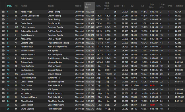Open driver name Cacá Bueno

(26, 19)
